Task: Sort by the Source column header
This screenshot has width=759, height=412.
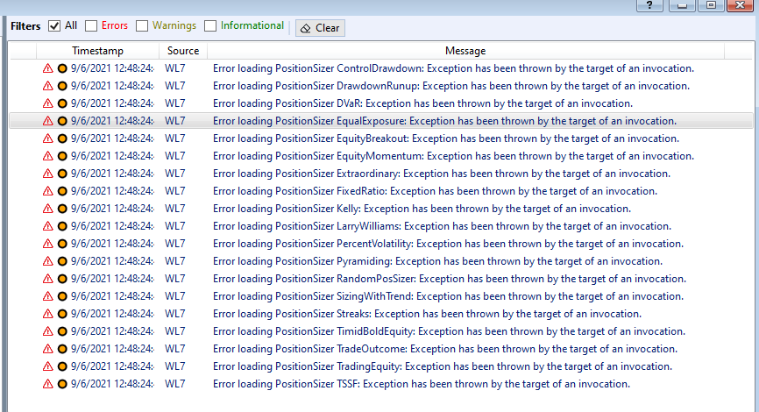Action: point(183,51)
